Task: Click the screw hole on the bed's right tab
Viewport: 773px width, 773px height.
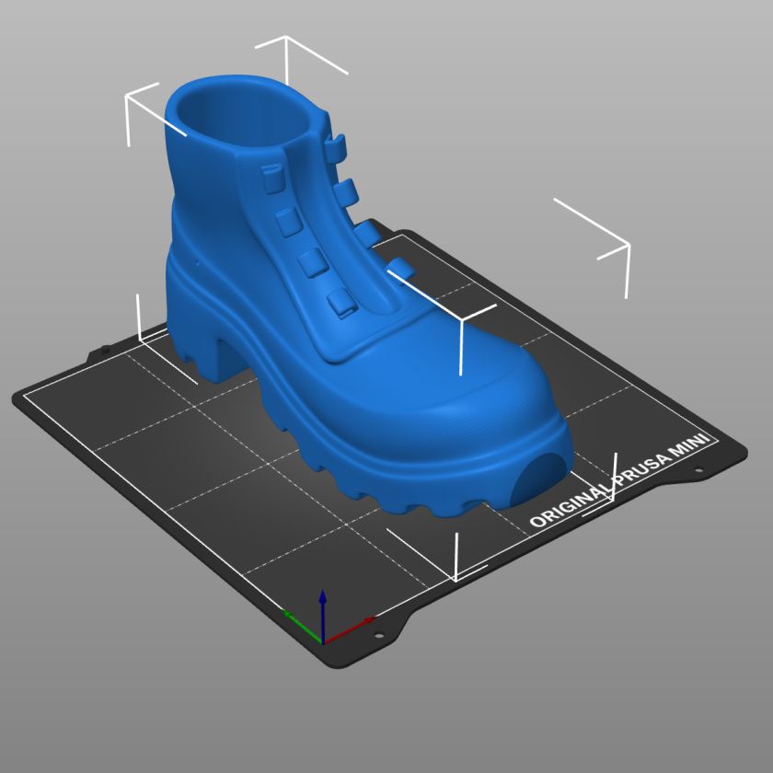Action: (698, 472)
